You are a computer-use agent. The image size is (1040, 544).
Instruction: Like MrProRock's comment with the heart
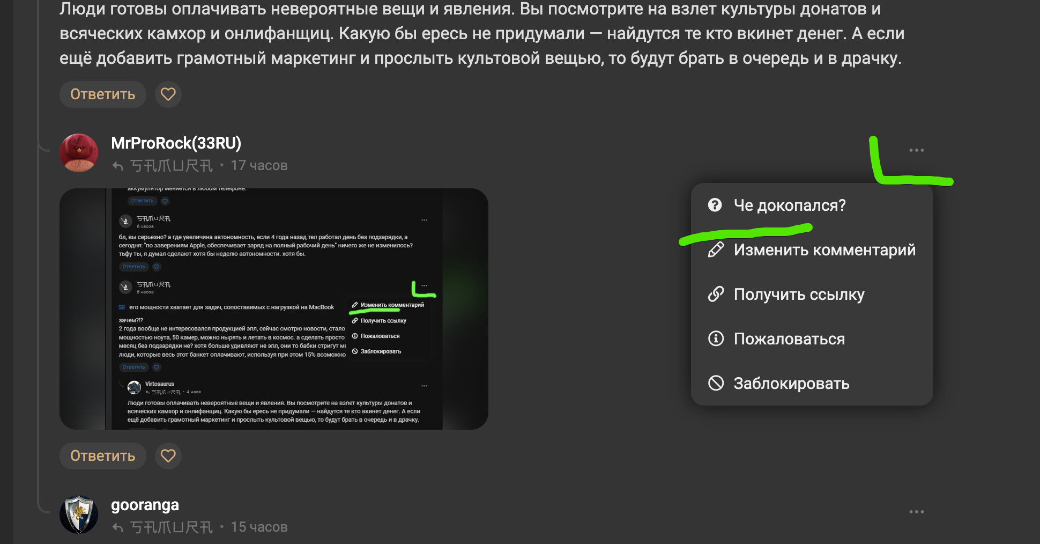pyautogui.click(x=168, y=456)
